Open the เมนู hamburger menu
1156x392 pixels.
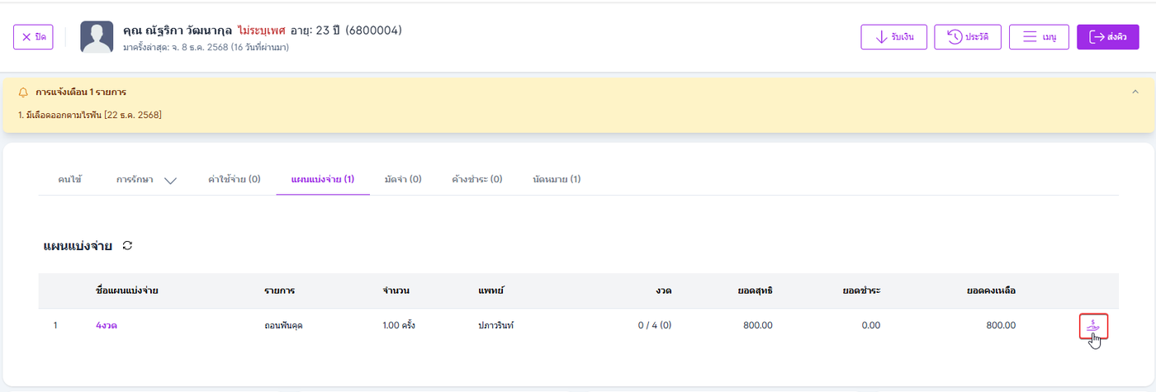point(1039,37)
